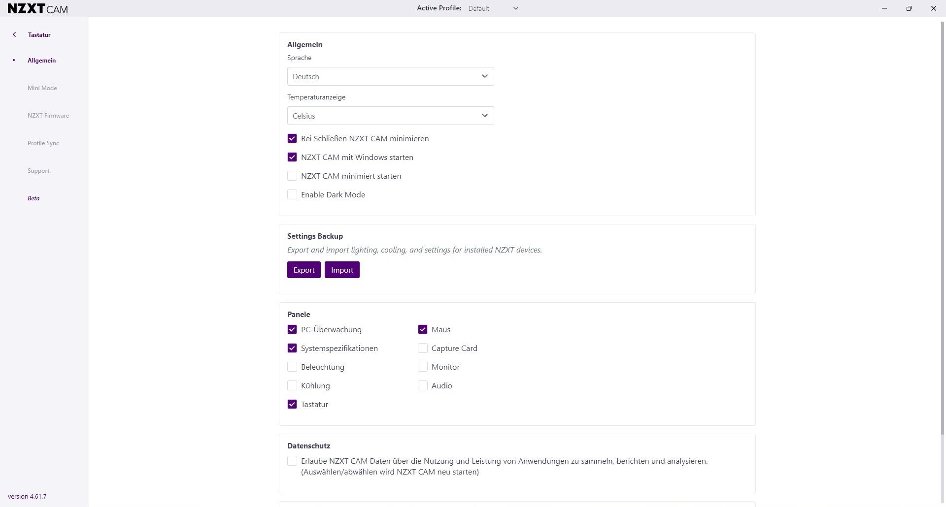
Task: Click the NZXT CAM logo
Action: pos(38,8)
